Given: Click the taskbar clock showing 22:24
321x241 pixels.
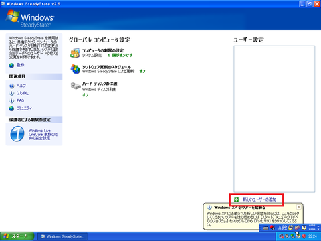Looking at the screenshot, I should (313, 236).
